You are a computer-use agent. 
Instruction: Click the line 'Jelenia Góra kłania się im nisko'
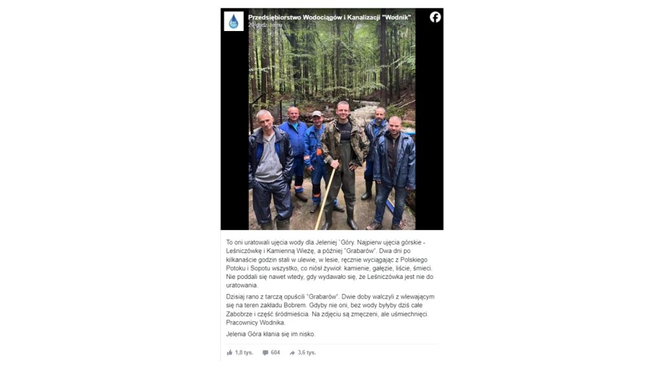[271, 334]
